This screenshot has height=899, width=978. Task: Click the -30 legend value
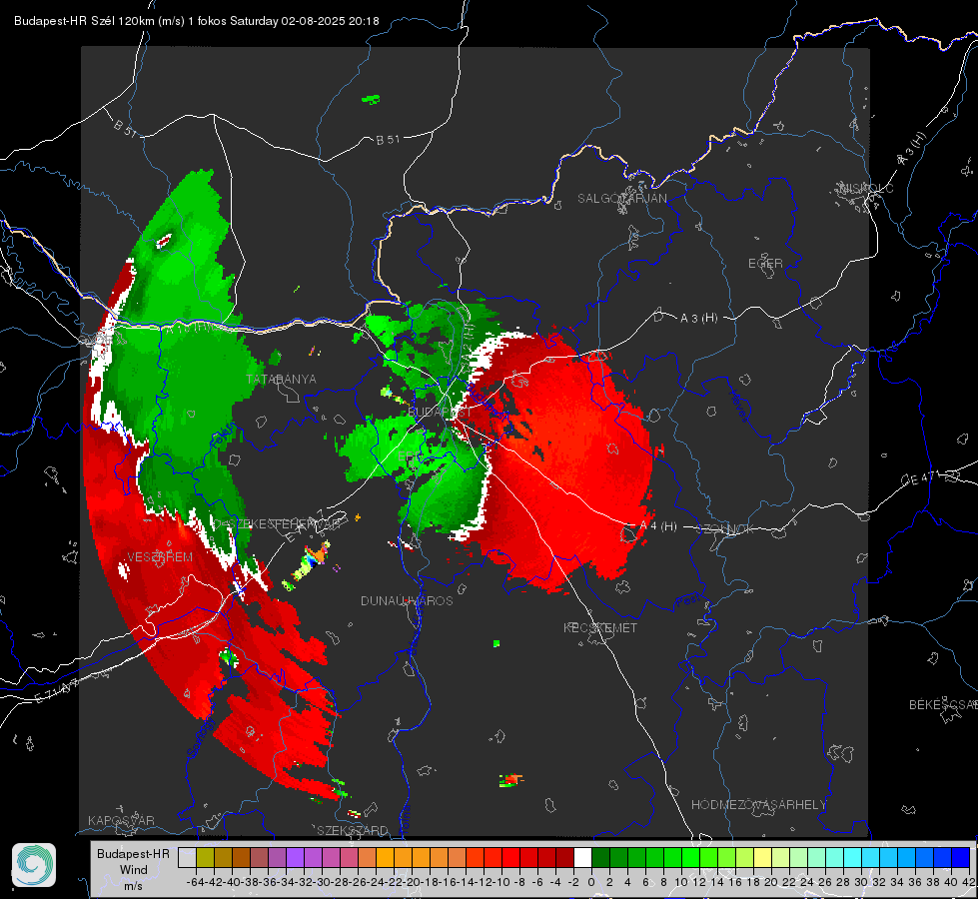coord(322,882)
